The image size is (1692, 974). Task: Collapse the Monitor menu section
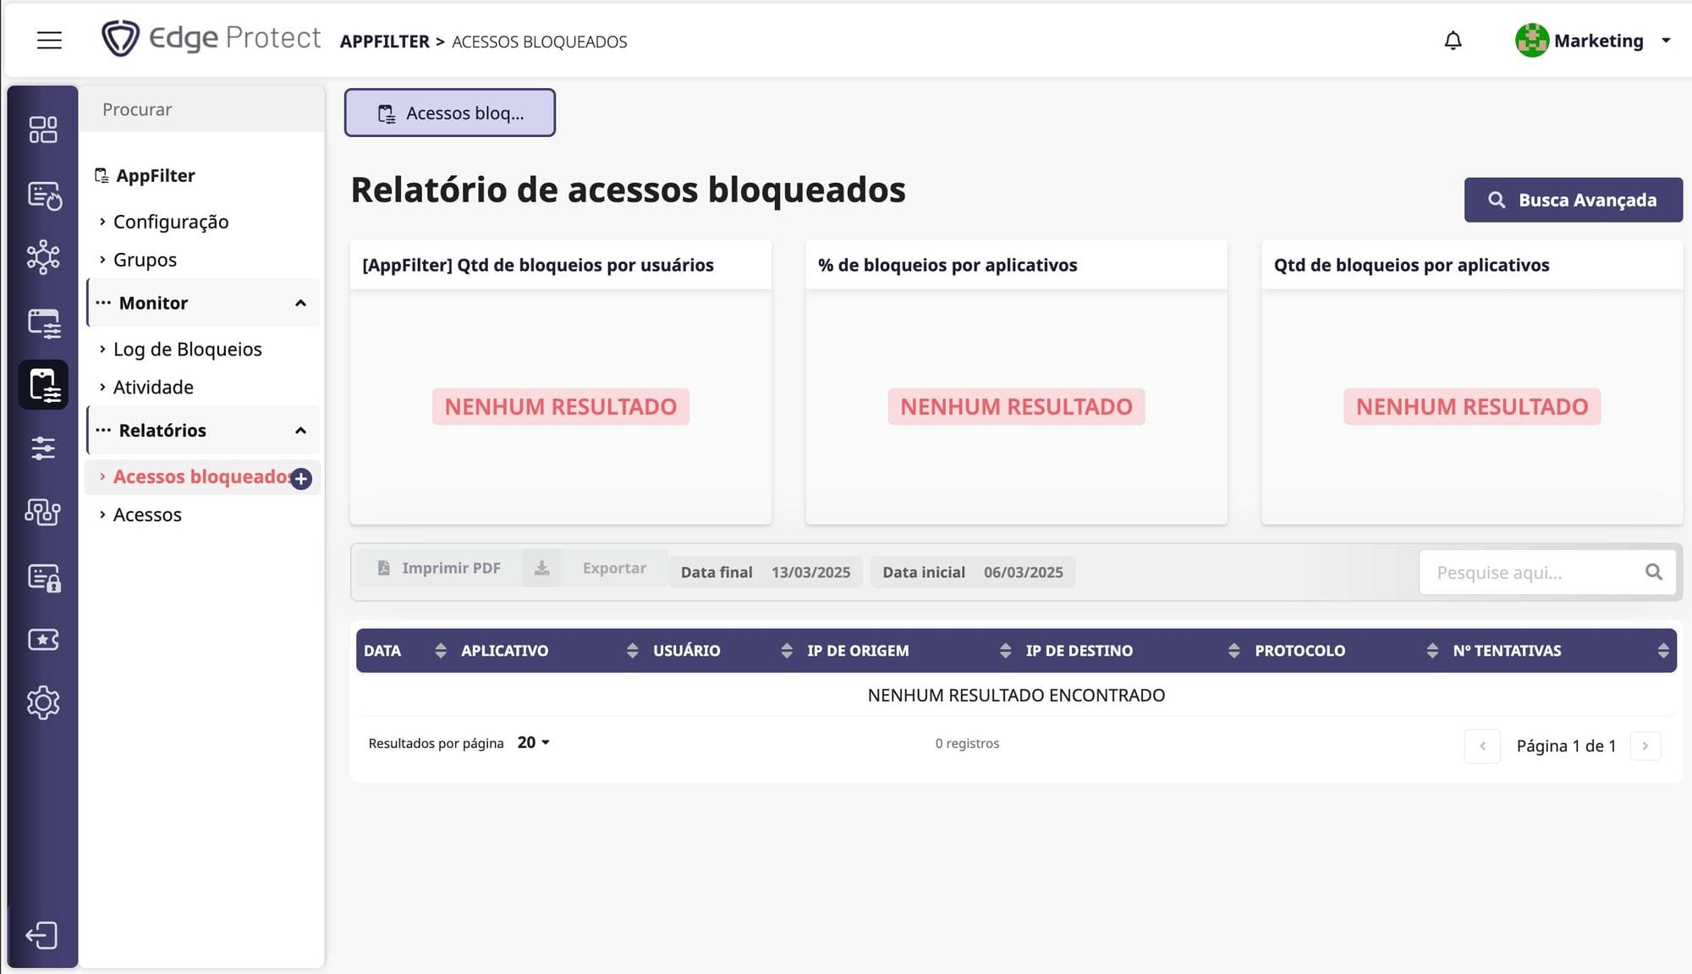300,303
